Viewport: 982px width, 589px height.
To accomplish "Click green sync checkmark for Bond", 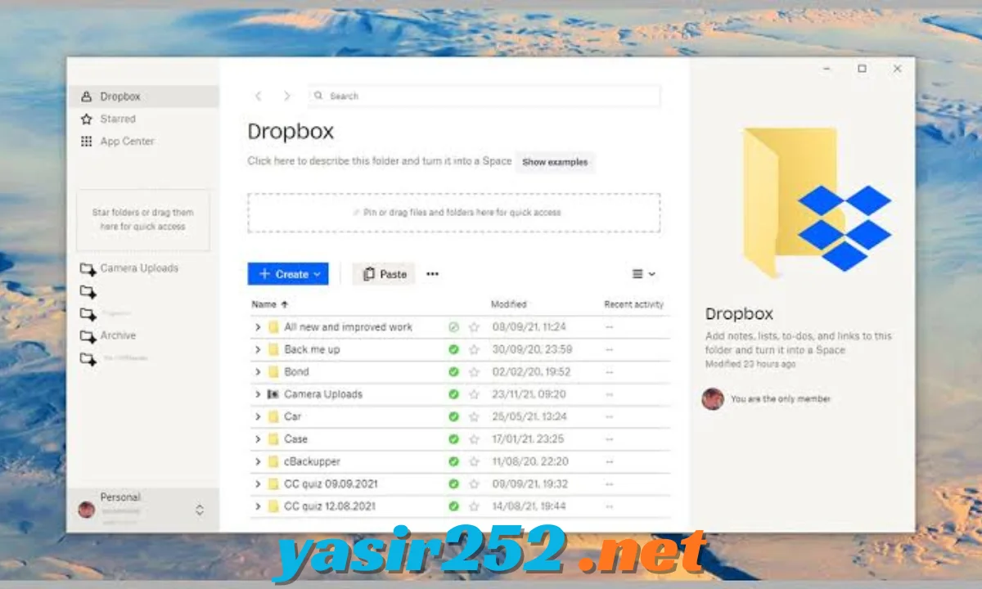I will (453, 371).
